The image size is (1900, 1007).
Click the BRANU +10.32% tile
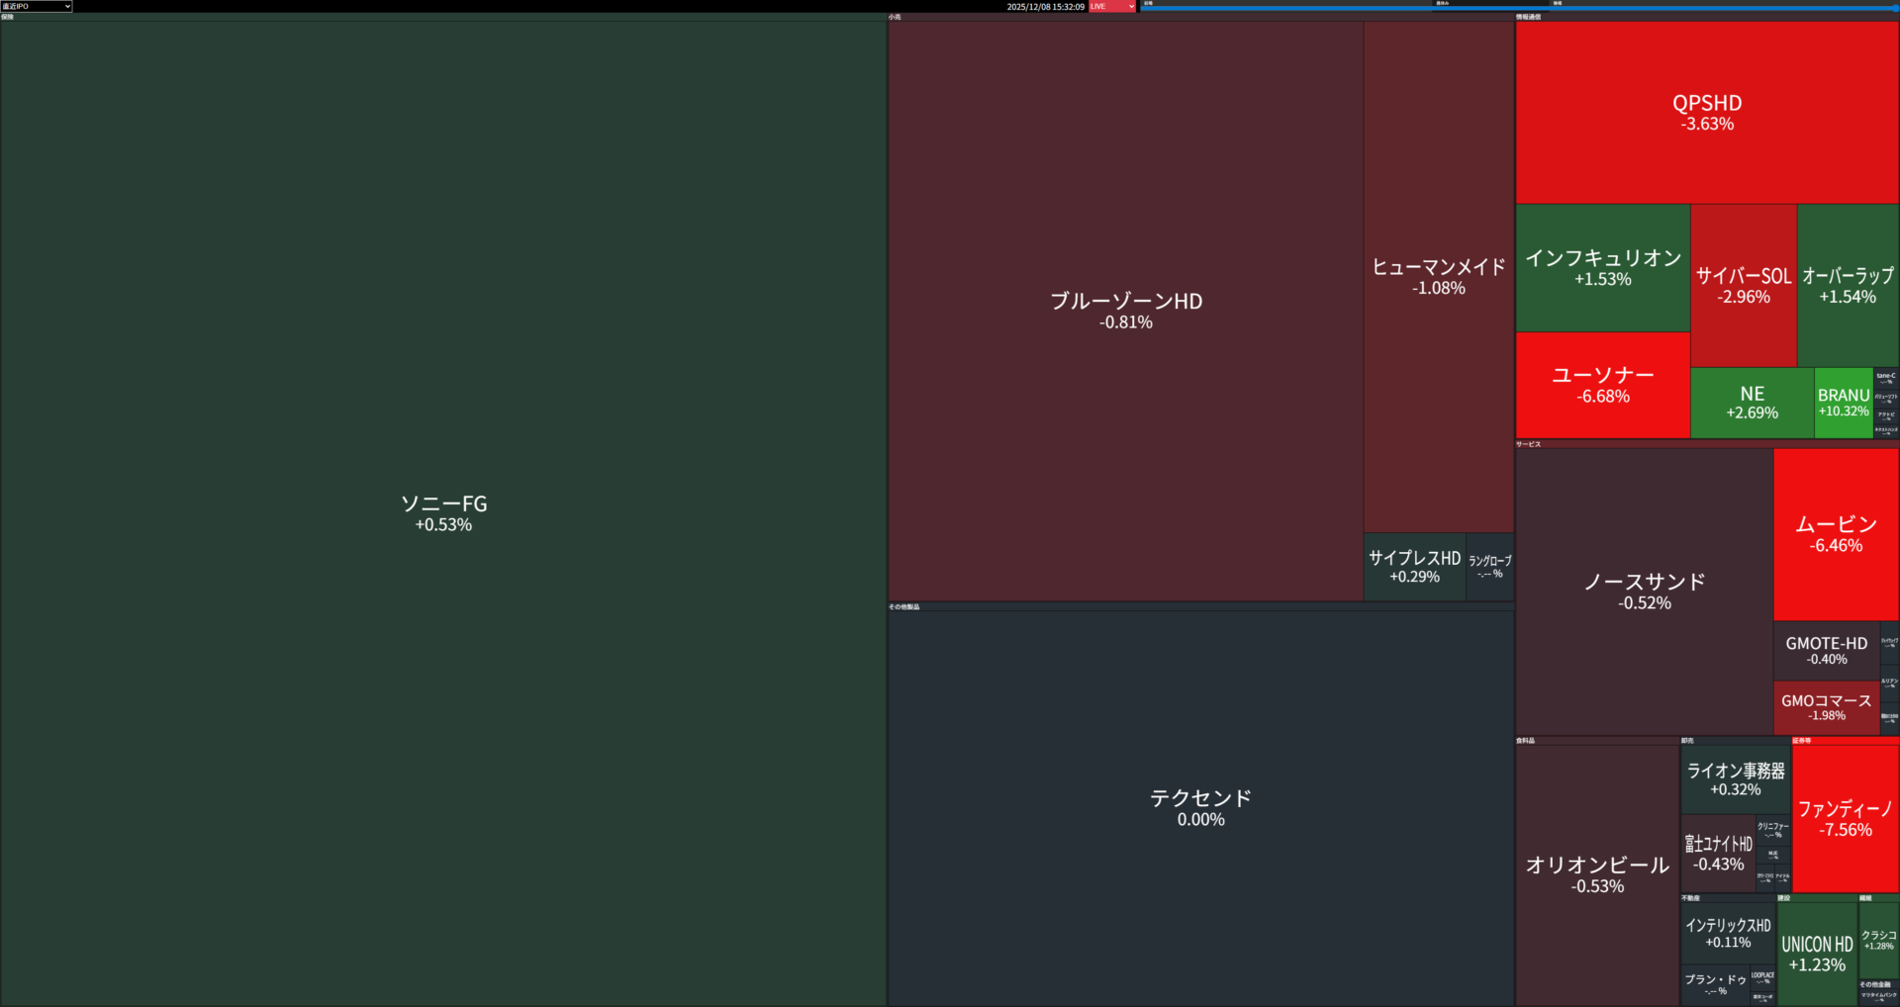coord(1843,403)
